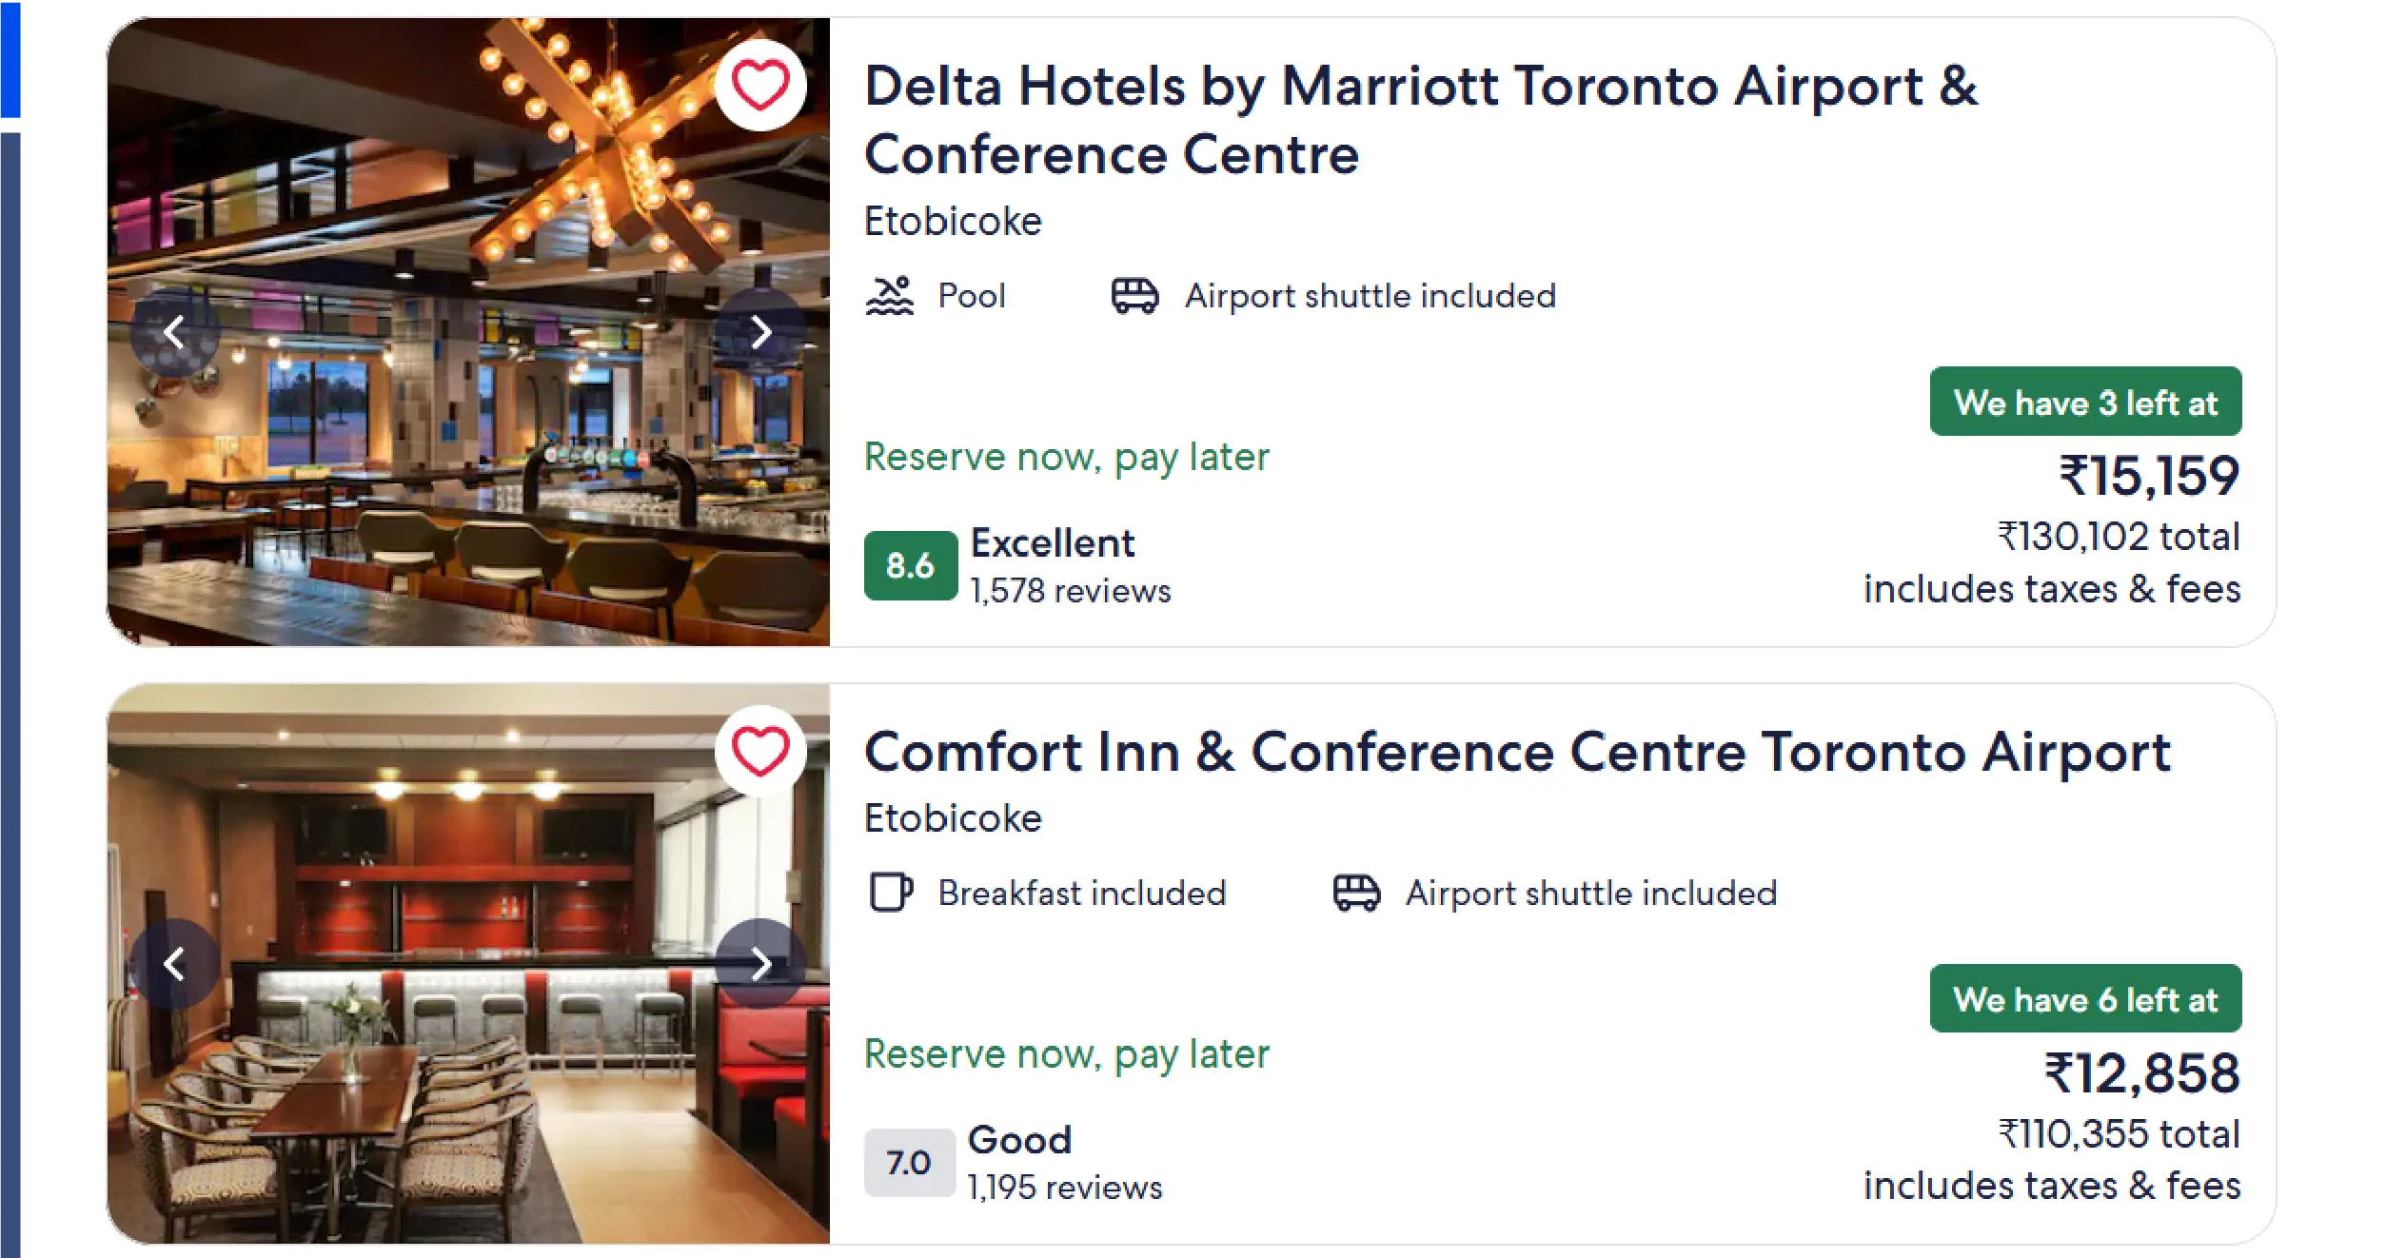Image resolution: width=2386 pixels, height=1258 pixels.
Task: Click Comfort Inn airport shuttle bus icon
Action: [x=1355, y=893]
